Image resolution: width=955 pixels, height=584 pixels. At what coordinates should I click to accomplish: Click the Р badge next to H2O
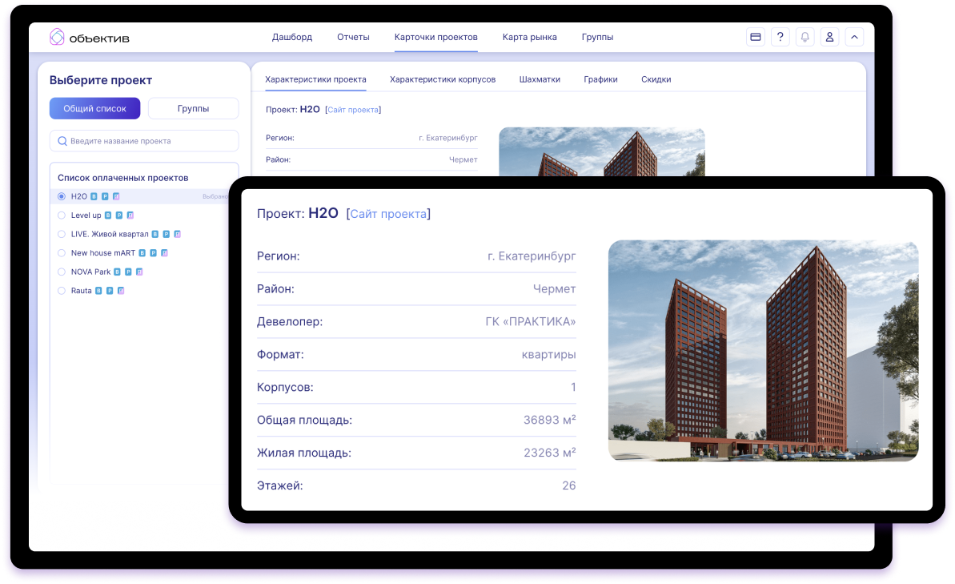(x=105, y=197)
